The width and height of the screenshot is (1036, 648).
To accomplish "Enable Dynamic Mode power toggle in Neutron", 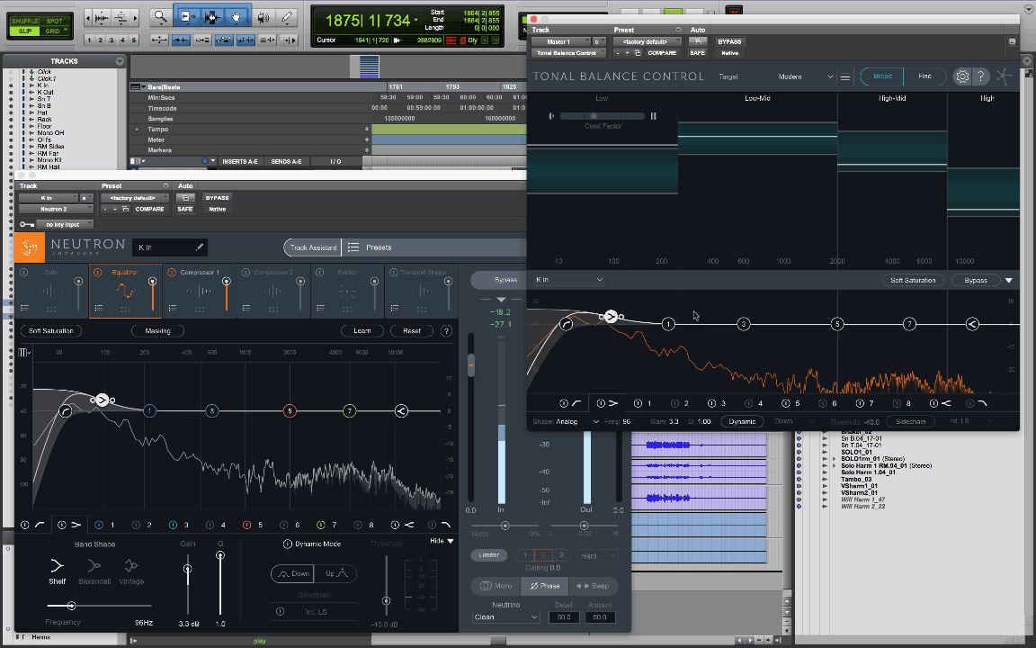I will tap(288, 544).
